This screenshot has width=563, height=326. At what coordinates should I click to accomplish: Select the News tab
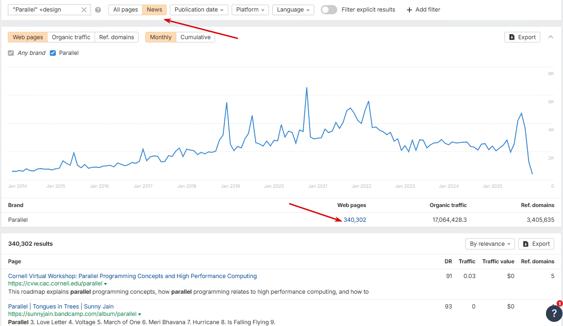point(155,10)
